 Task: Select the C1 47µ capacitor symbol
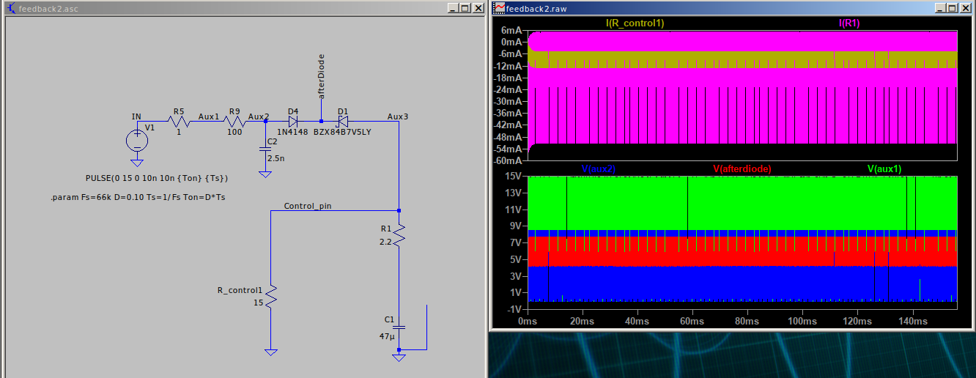coord(399,328)
